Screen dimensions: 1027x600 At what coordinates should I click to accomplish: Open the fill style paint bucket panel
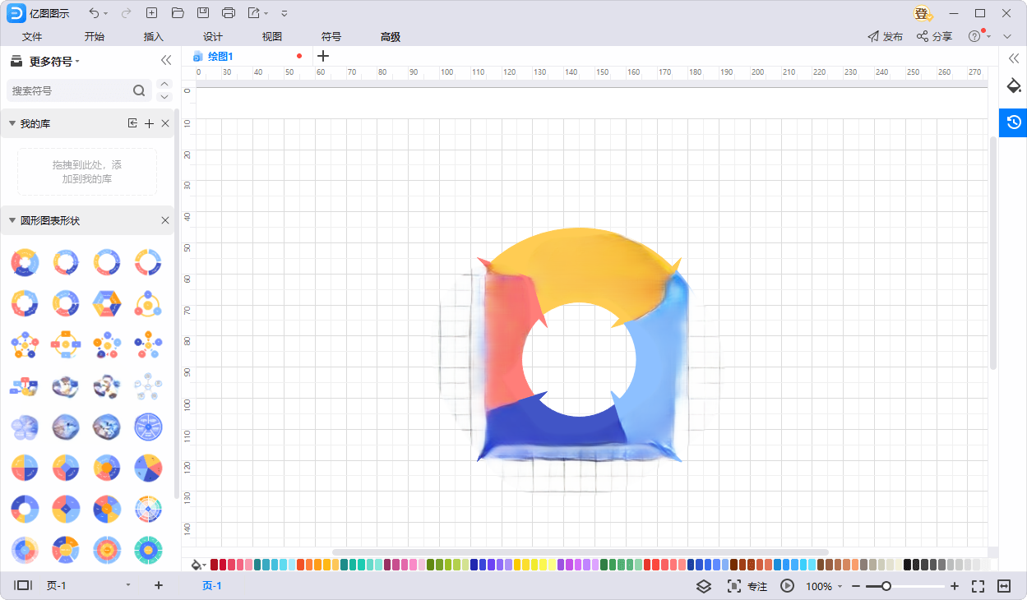tap(1014, 85)
